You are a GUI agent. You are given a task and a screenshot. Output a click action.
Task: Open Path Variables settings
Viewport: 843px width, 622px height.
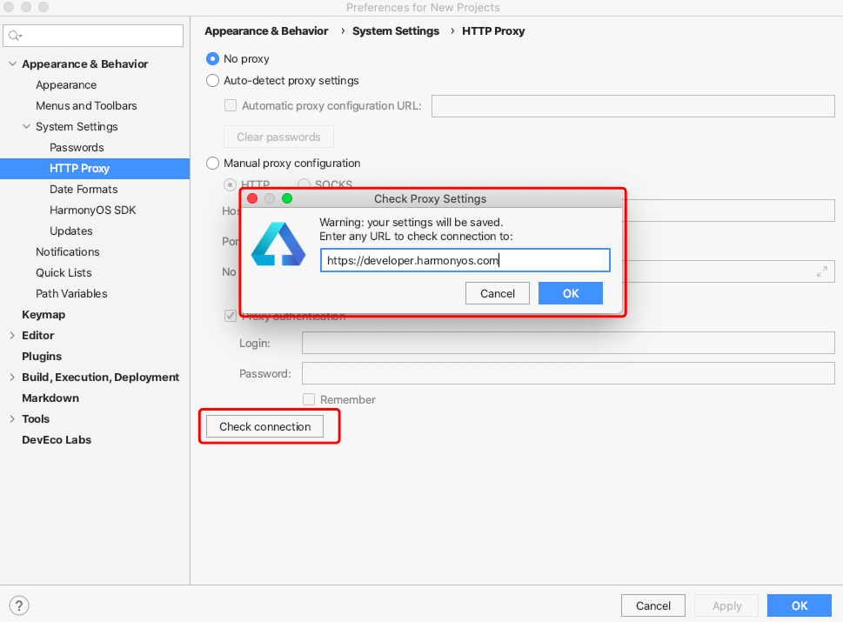(x=71, y=293)
